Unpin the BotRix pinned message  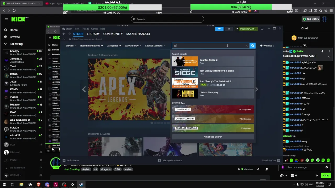tap(322, 51)
